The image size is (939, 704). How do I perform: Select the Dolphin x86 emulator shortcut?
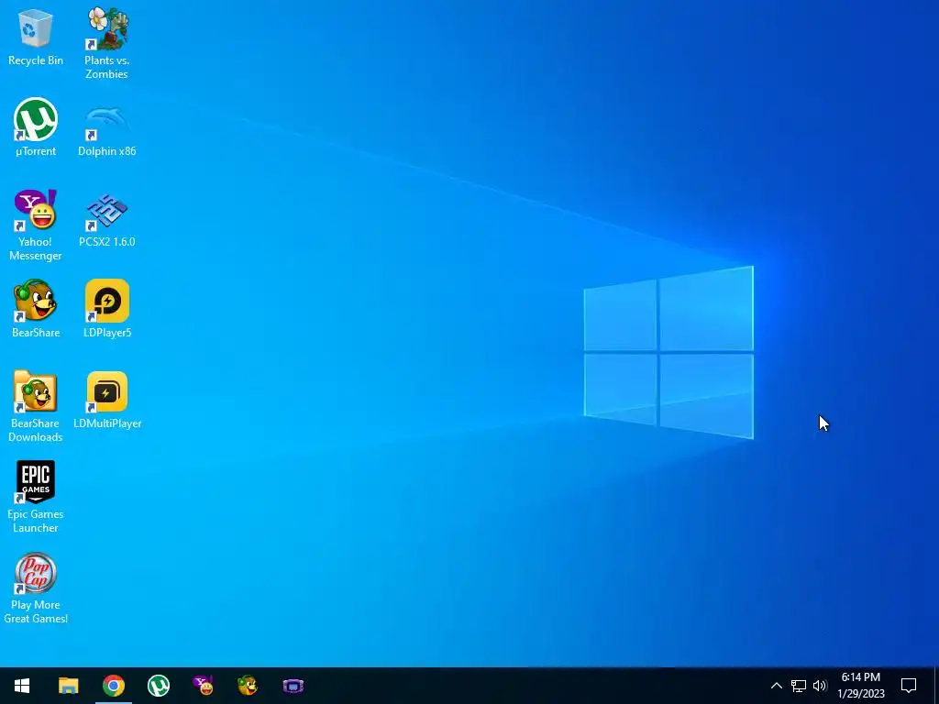[106, 130]
